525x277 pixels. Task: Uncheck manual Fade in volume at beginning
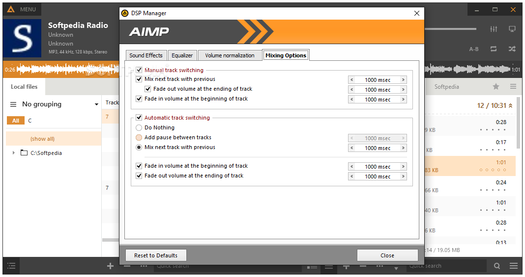(139, 99)
